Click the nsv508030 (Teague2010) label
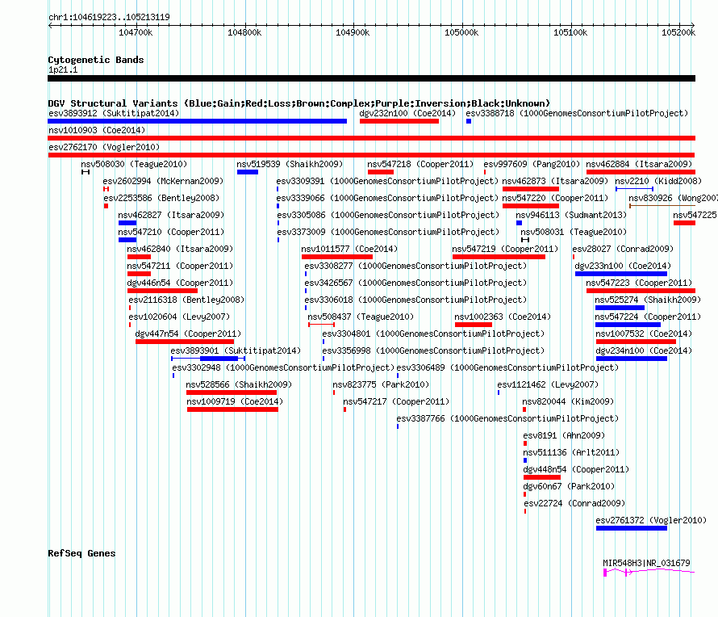This screenshot has width=718, height=617. click(134, 164)
